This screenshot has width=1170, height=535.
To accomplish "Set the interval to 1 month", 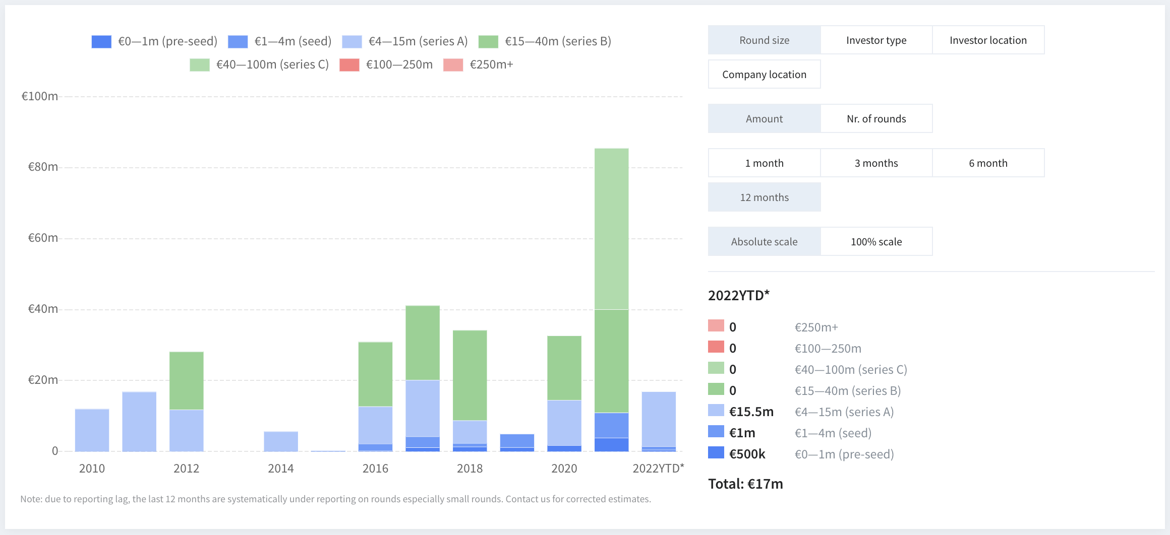I will pyautogui.click(x=764, y=163).
